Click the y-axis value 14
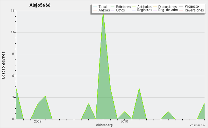The image size is (208, 128). [12, 11]
